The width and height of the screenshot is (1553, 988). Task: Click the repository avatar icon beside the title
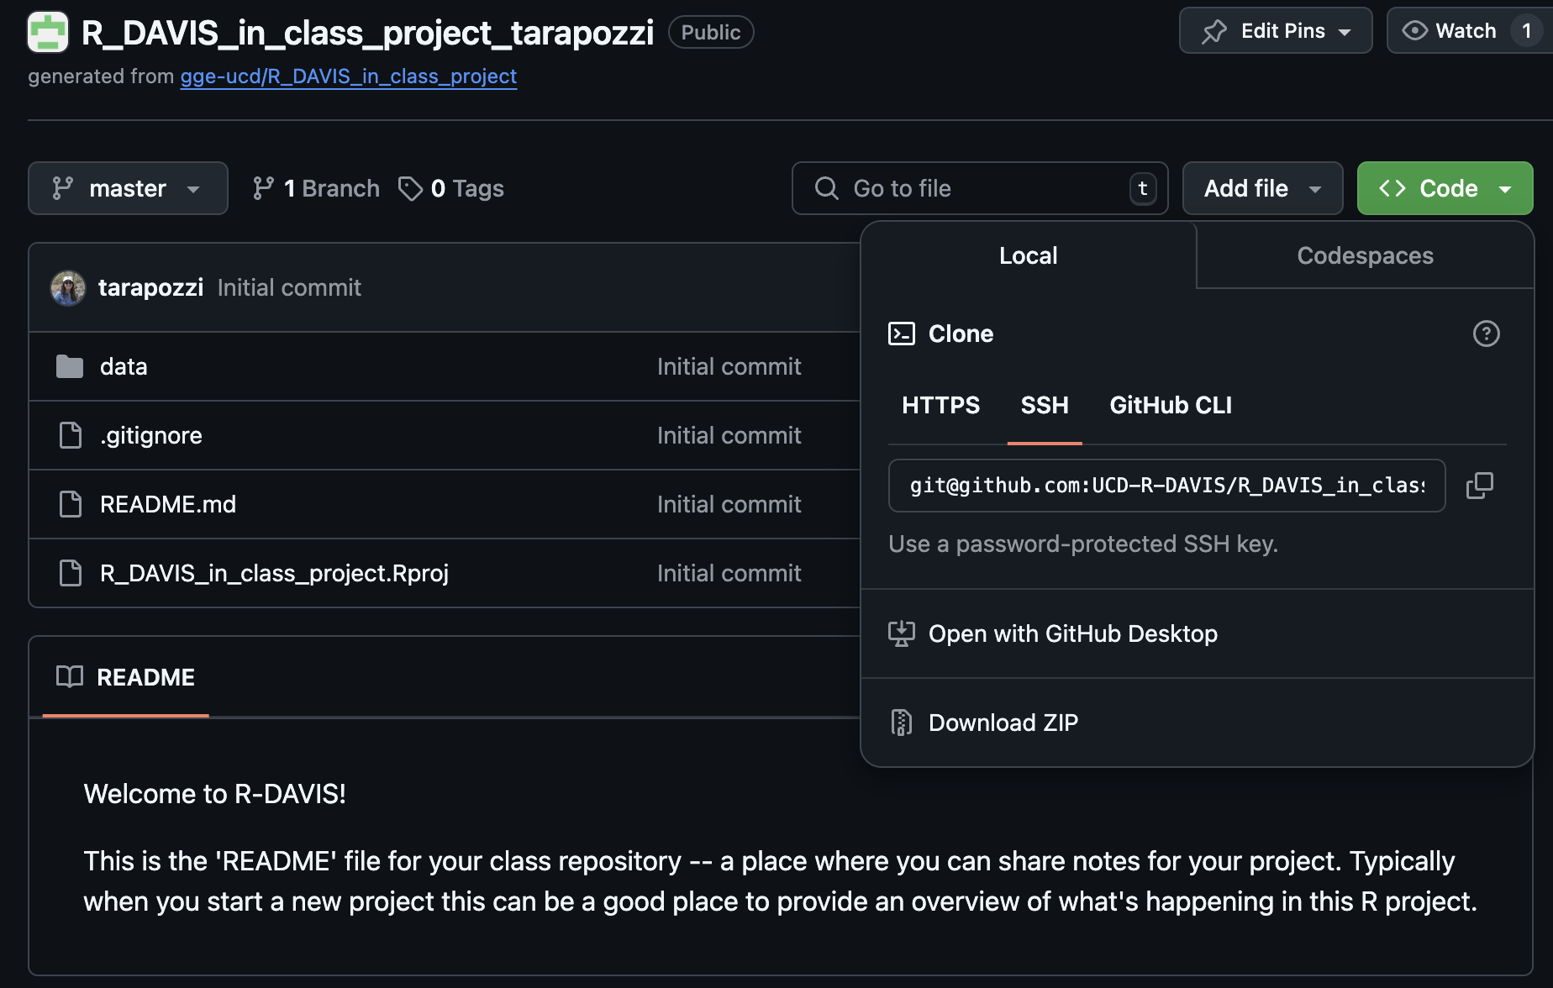48,33
